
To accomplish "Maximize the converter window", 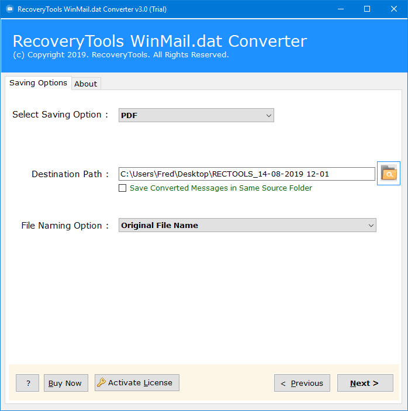I will pyautogui.click(x=367, y=9).
